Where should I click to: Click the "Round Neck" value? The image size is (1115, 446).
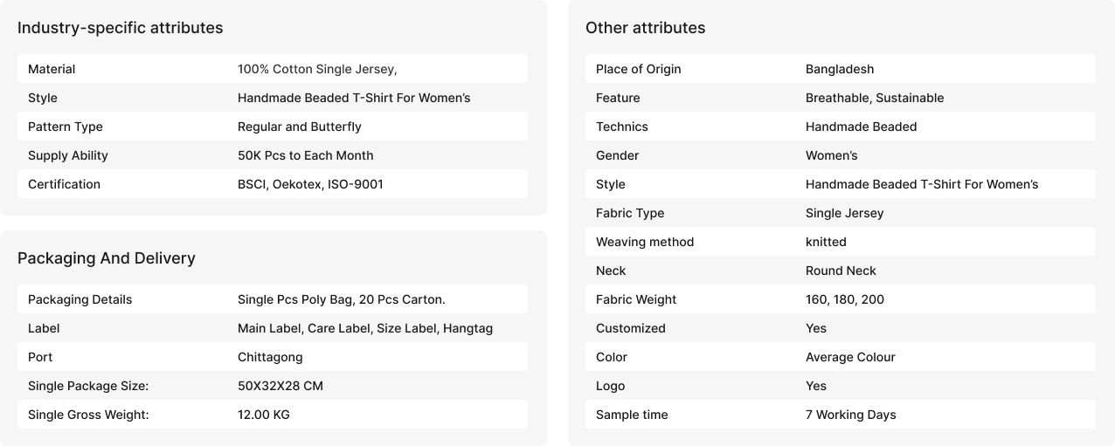(841, 271)
